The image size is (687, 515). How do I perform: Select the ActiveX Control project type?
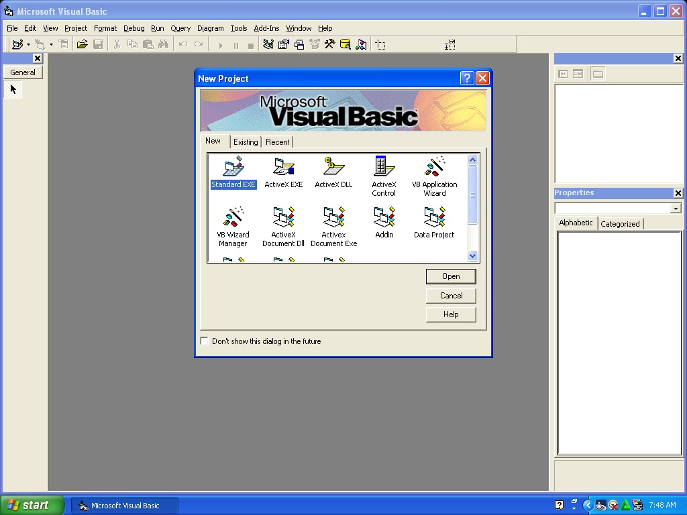(x=384, y=176)
